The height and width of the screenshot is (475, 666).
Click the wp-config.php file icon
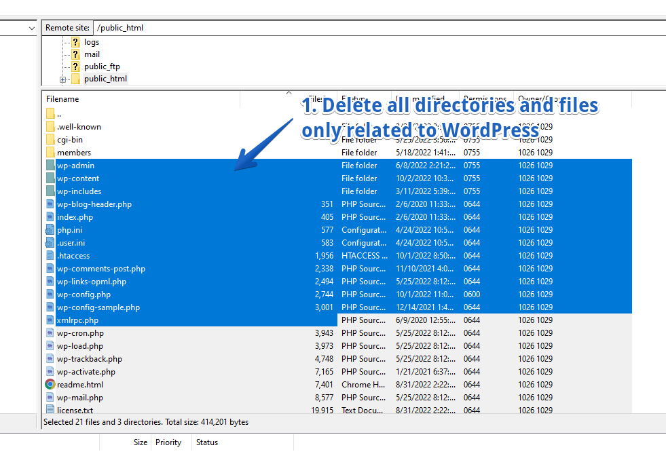pyautogui.click(x=50, y=294)
